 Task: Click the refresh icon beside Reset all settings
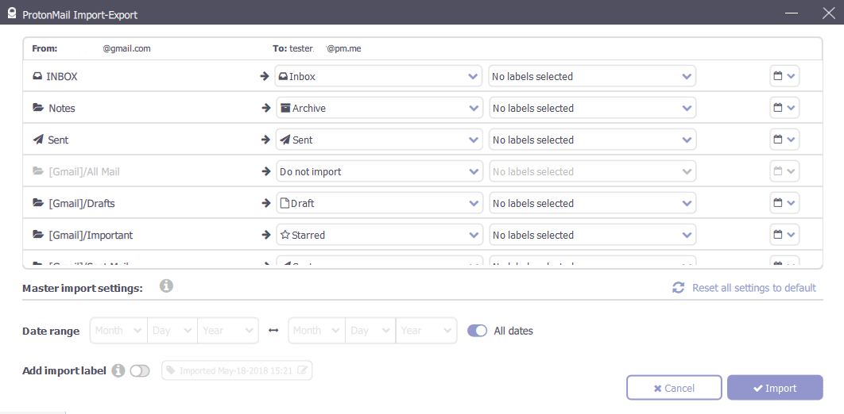[x=678, y=287]
